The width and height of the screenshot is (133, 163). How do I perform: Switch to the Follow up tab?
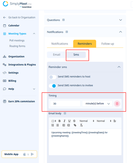click(108, 44)
